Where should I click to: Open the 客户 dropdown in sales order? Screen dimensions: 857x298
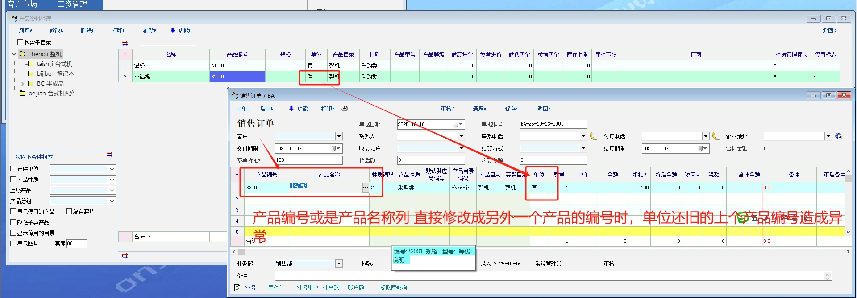click(x=339, y=136)
